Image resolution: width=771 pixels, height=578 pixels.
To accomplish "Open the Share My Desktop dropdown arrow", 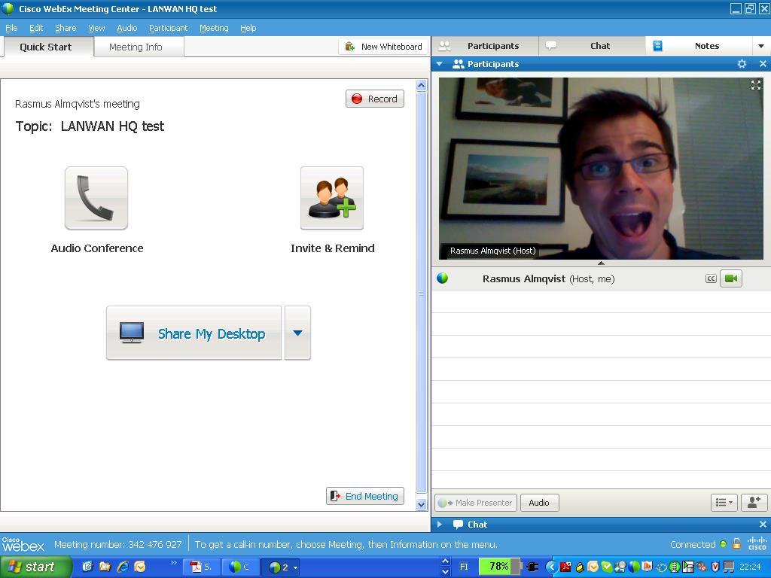I will click(x=297, y=333).
